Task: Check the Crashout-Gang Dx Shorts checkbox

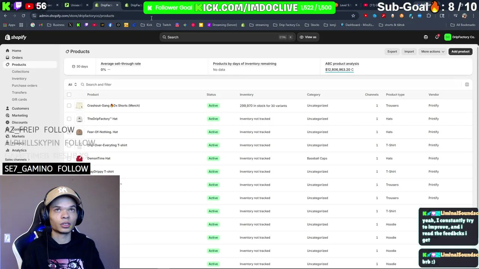Action: point(69,106)
